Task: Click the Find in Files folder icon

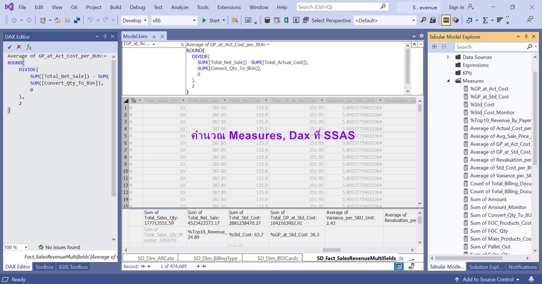Action: tap(235, 20)
